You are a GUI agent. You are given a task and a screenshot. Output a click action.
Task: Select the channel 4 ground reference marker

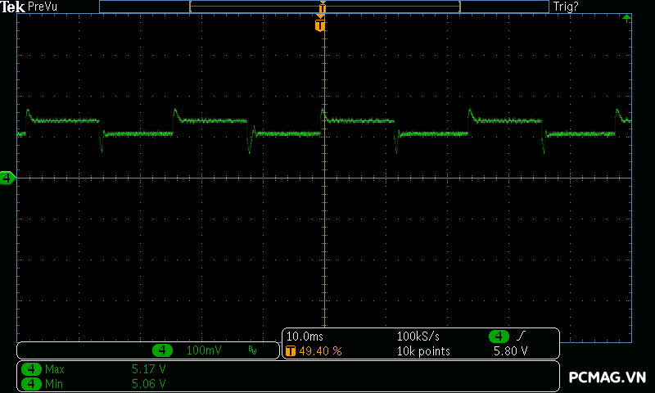click(7, 178)
